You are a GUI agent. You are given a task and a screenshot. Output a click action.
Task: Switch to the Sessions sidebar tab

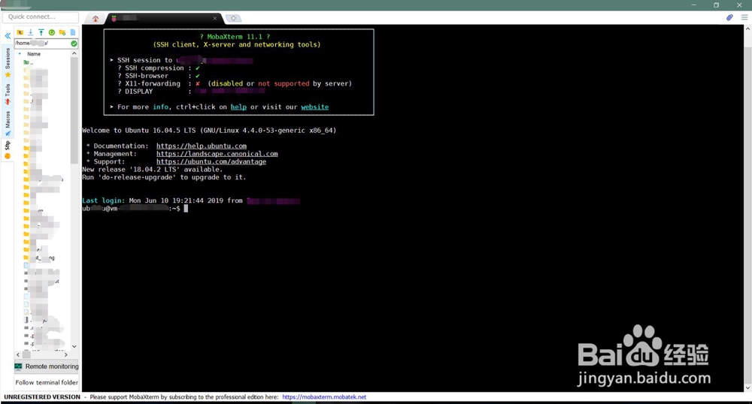(x=8, y=62)
